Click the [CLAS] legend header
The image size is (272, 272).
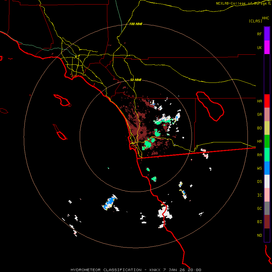(255, 21)
